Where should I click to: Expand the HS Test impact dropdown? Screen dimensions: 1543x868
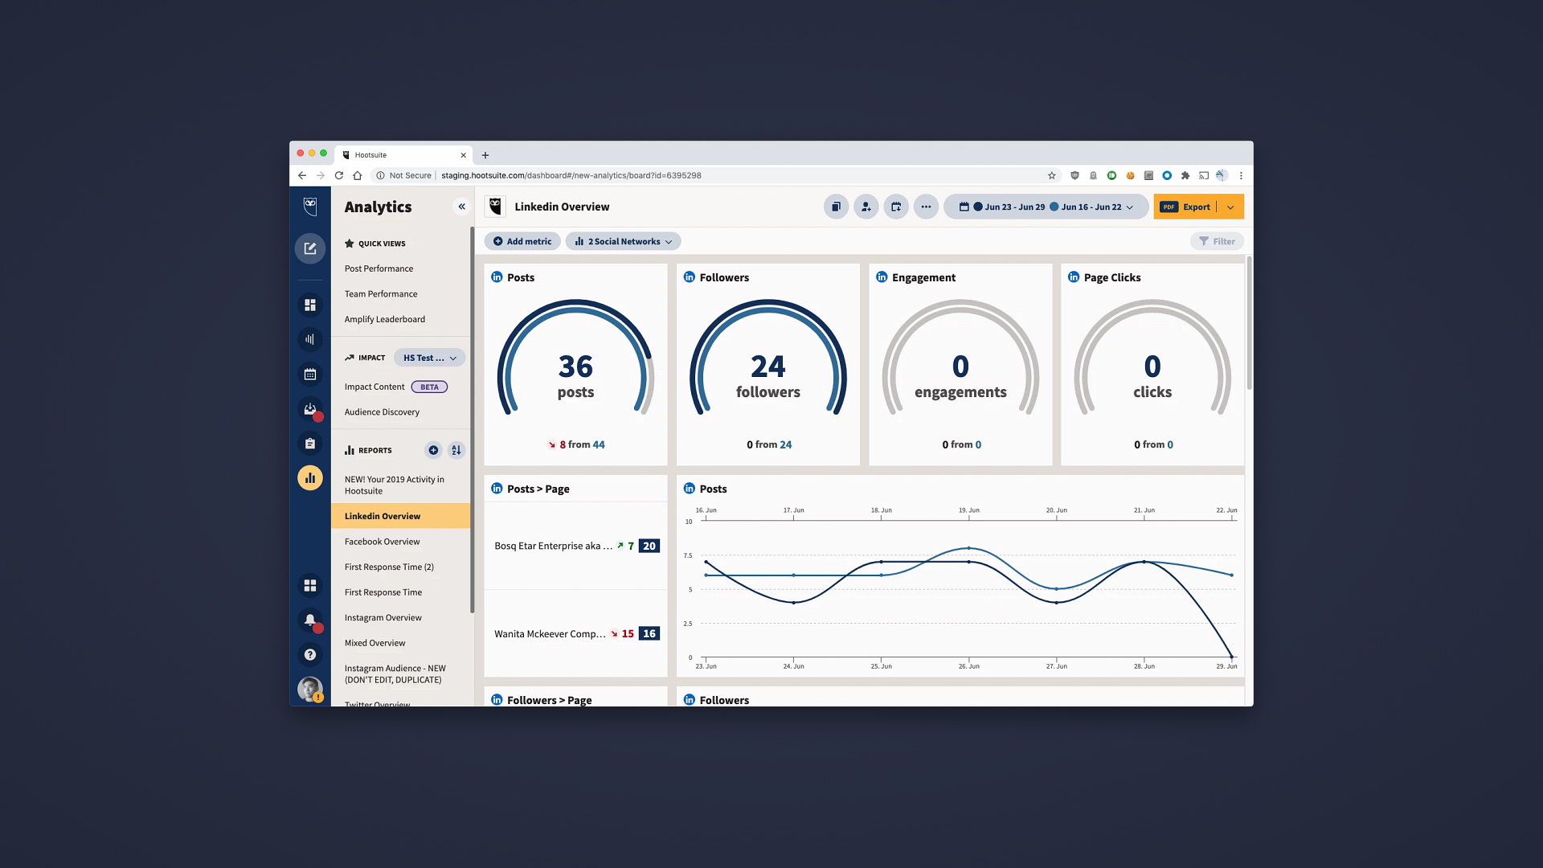point(429,358)
